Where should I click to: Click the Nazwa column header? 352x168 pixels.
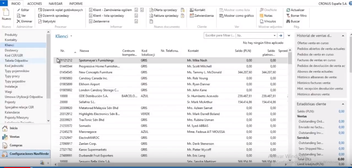point(84,51)
